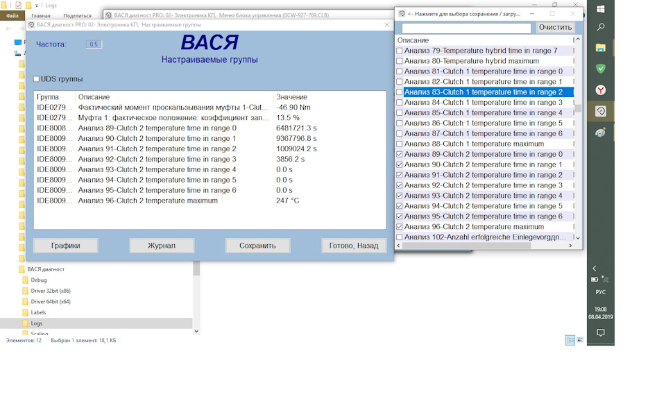The width and height of the screenshot is (666, 399).
Task: Show hidden tray icons chevron
Action: pyautogui.click(x=595, y=268)
